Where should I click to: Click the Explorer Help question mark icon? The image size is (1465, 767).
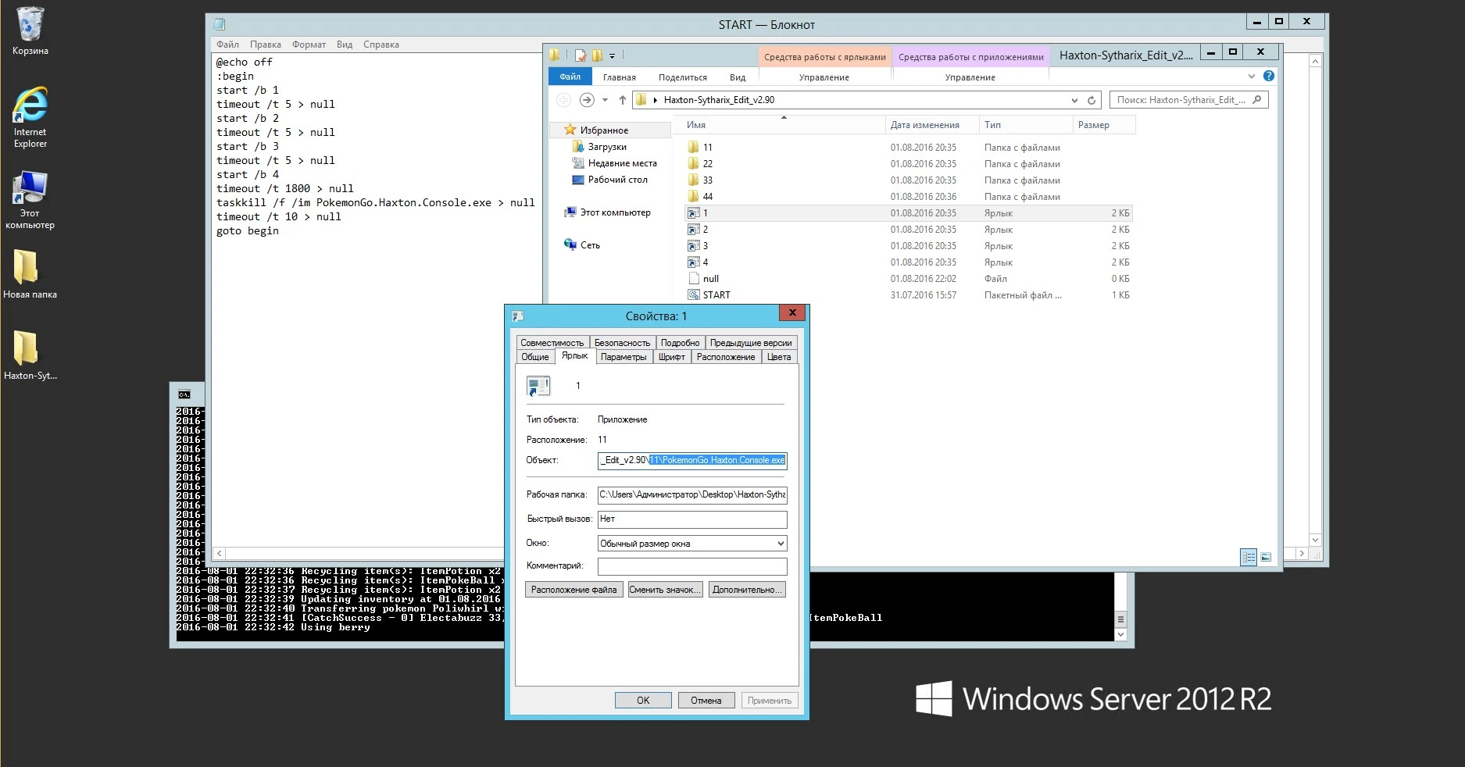click(x=1268, y=76)
